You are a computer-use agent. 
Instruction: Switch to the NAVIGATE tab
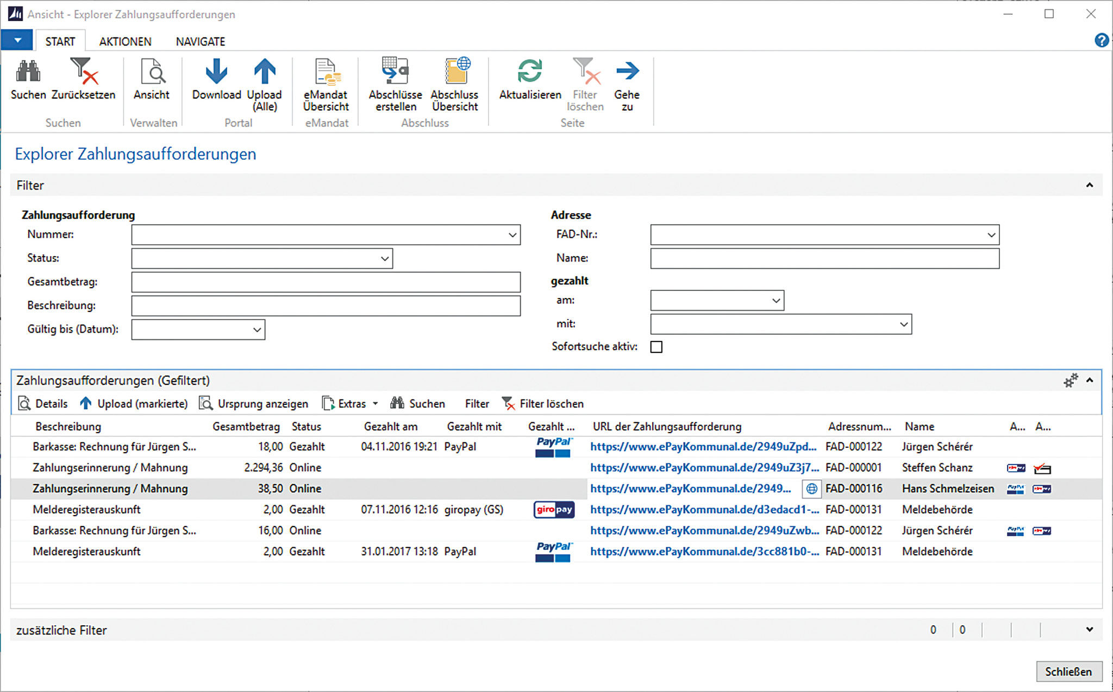tap(199, 41)
